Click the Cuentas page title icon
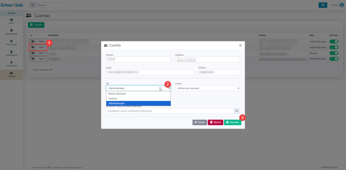 click(29, 16)
